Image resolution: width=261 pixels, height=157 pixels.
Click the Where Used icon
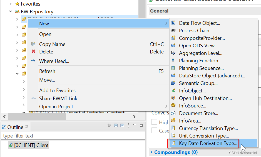(x=33, y=61)
